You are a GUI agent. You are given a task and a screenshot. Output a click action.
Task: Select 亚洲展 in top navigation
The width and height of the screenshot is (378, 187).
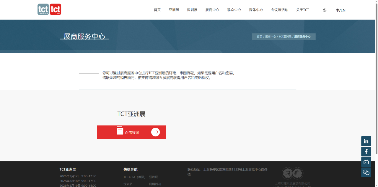(174, 10)
